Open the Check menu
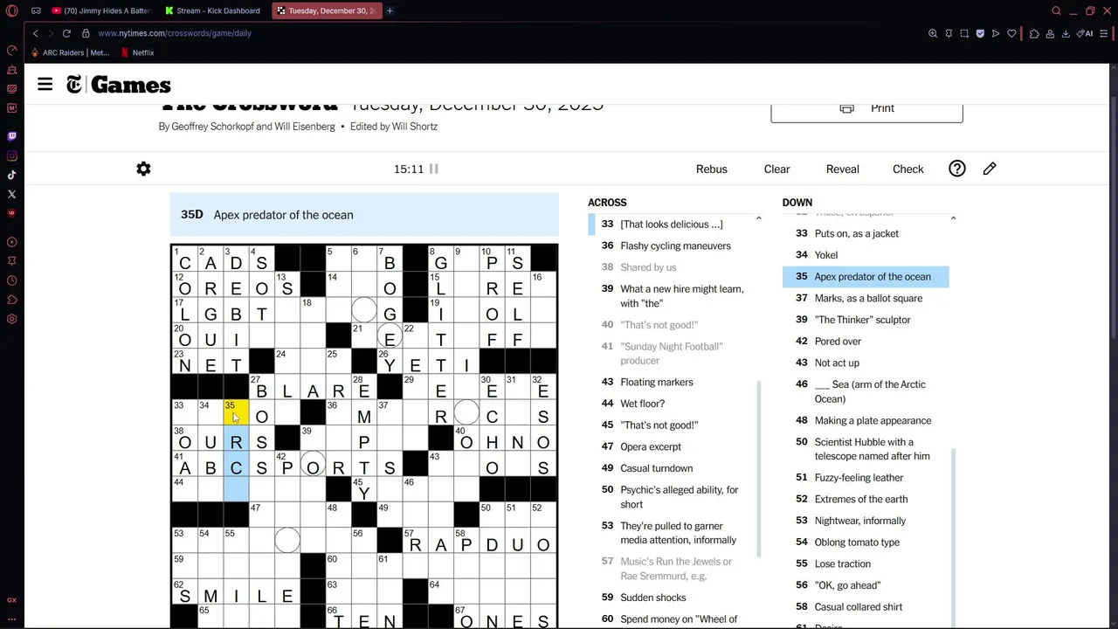Screen dimensions: 1118x629 click(x=908, y=169)
